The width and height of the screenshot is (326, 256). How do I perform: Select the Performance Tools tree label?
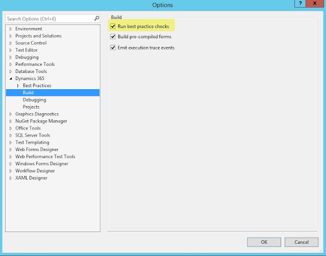click(35, 64)
